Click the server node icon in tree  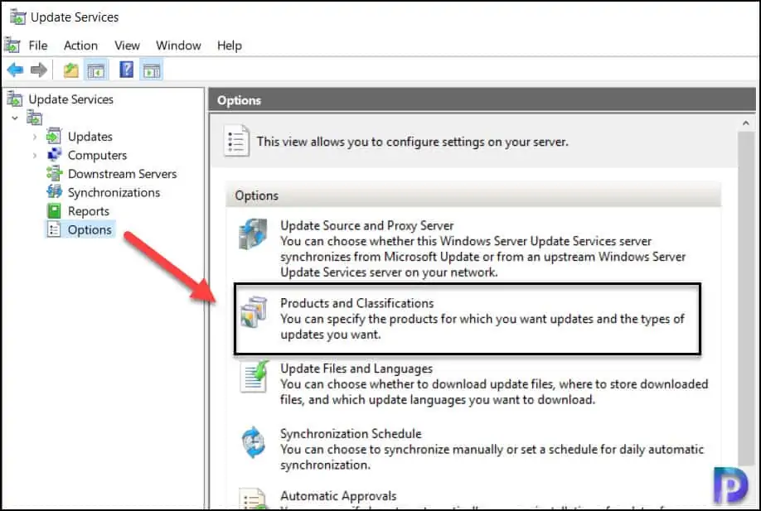(x=35, y=118)
